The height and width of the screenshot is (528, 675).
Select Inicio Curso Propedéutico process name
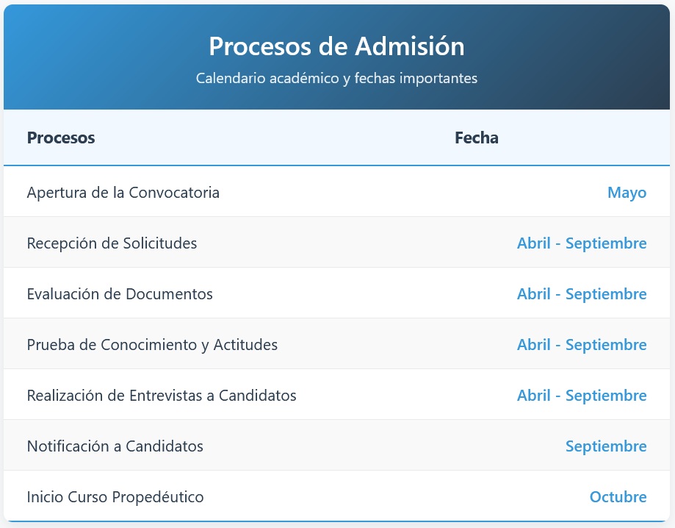pos(115,497)
